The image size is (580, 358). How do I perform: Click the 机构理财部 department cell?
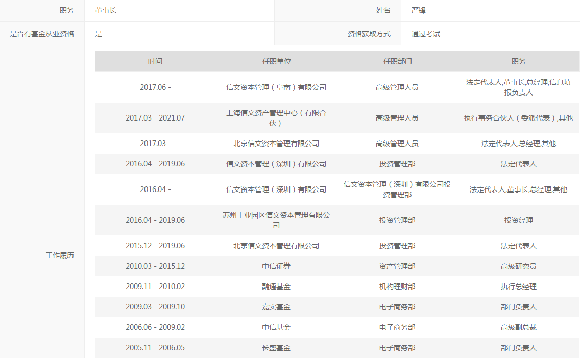coord(397,287)
